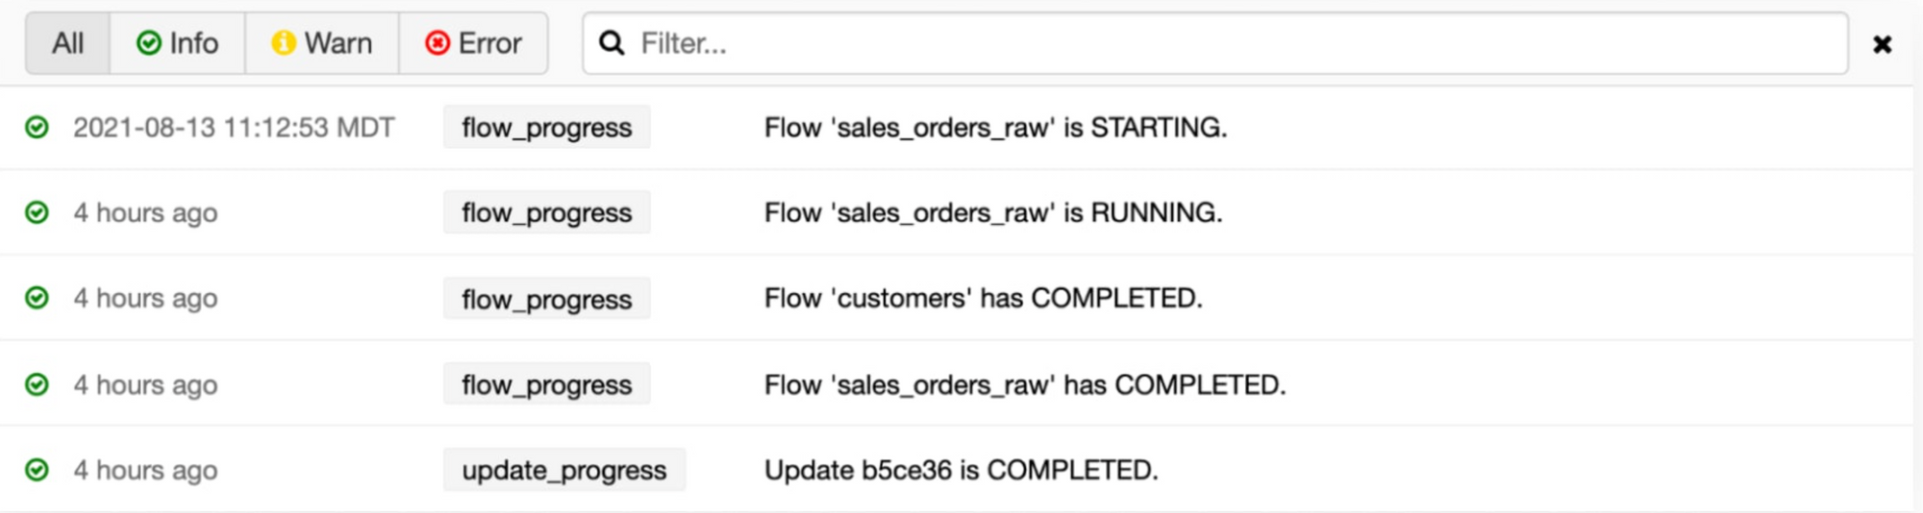Filter events to Info level

click(x=178, y=43)
